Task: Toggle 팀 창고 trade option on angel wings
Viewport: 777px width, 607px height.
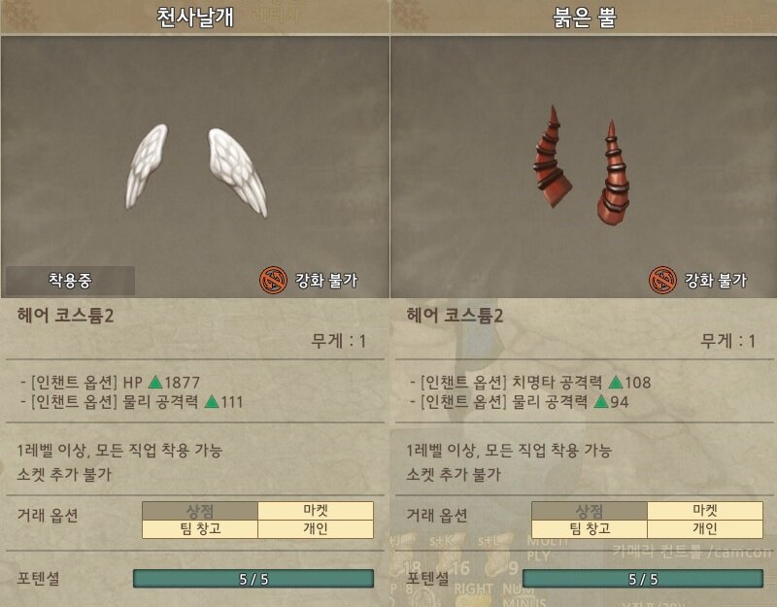Action: pyautogui.click(x=200, y=528)
